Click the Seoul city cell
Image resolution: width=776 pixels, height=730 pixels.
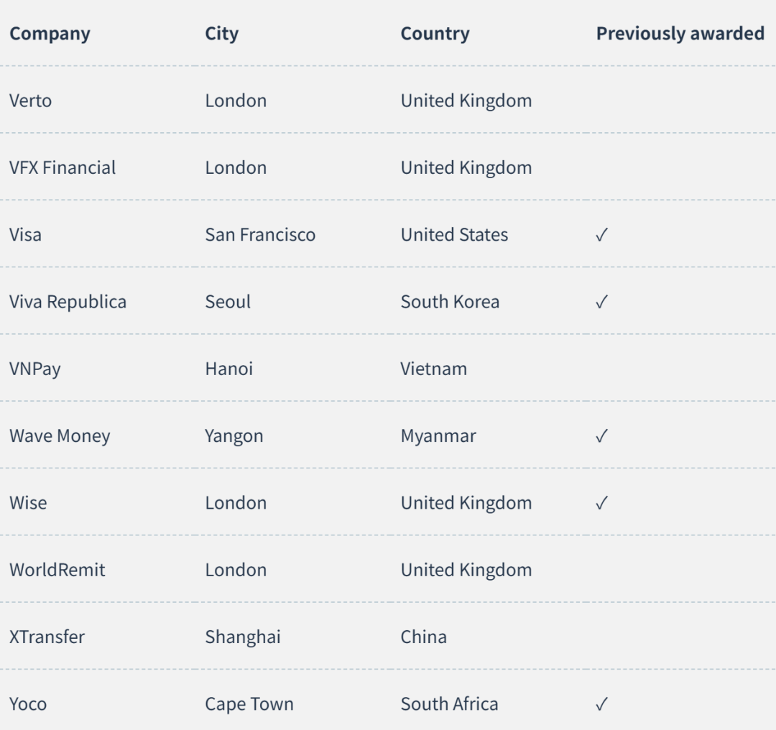[228, 301]
